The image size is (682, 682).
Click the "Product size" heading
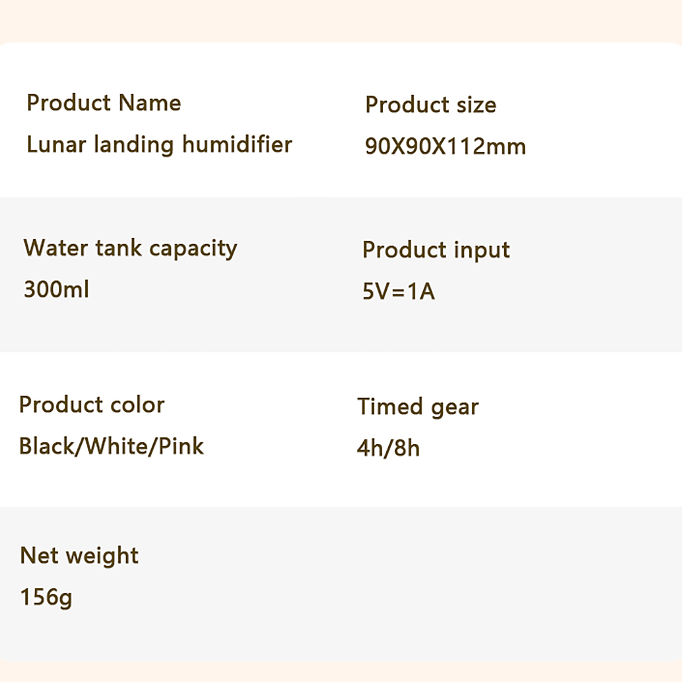click(x=431, y=105)
